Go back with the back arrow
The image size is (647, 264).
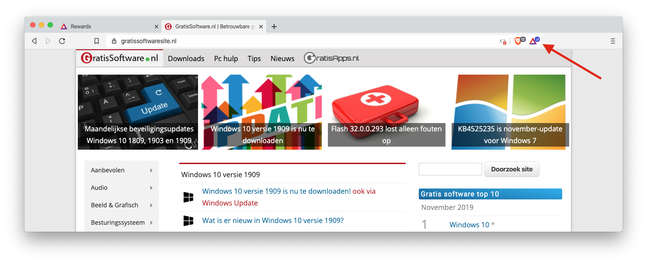point(34,41)
